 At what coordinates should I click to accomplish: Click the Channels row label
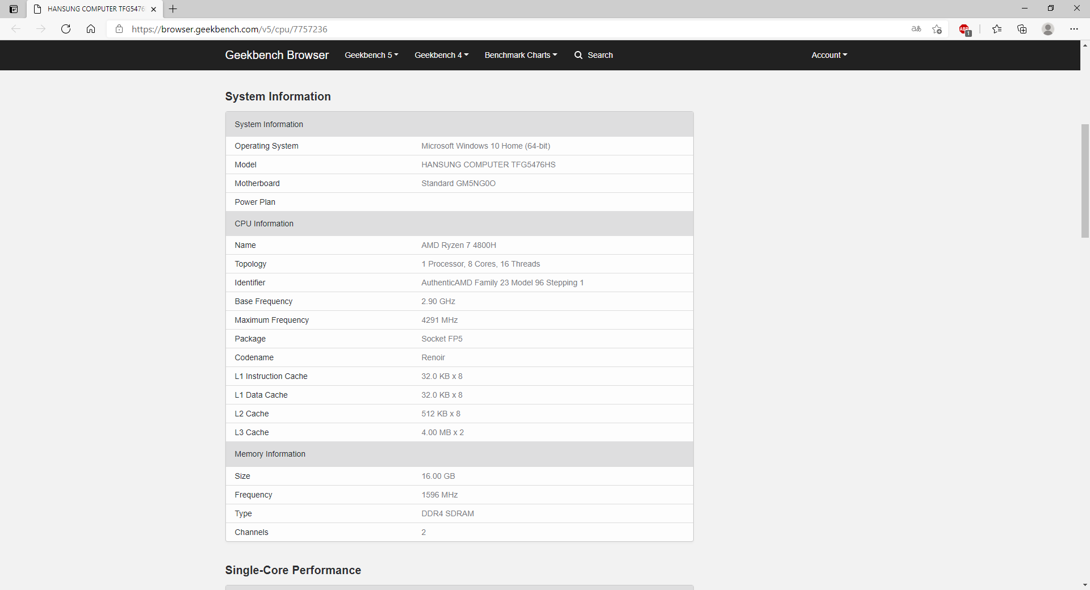pyautogui.click(x=251, y=532)
